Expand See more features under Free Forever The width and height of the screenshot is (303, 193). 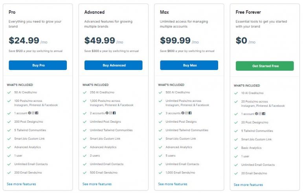tap(248, 185)
